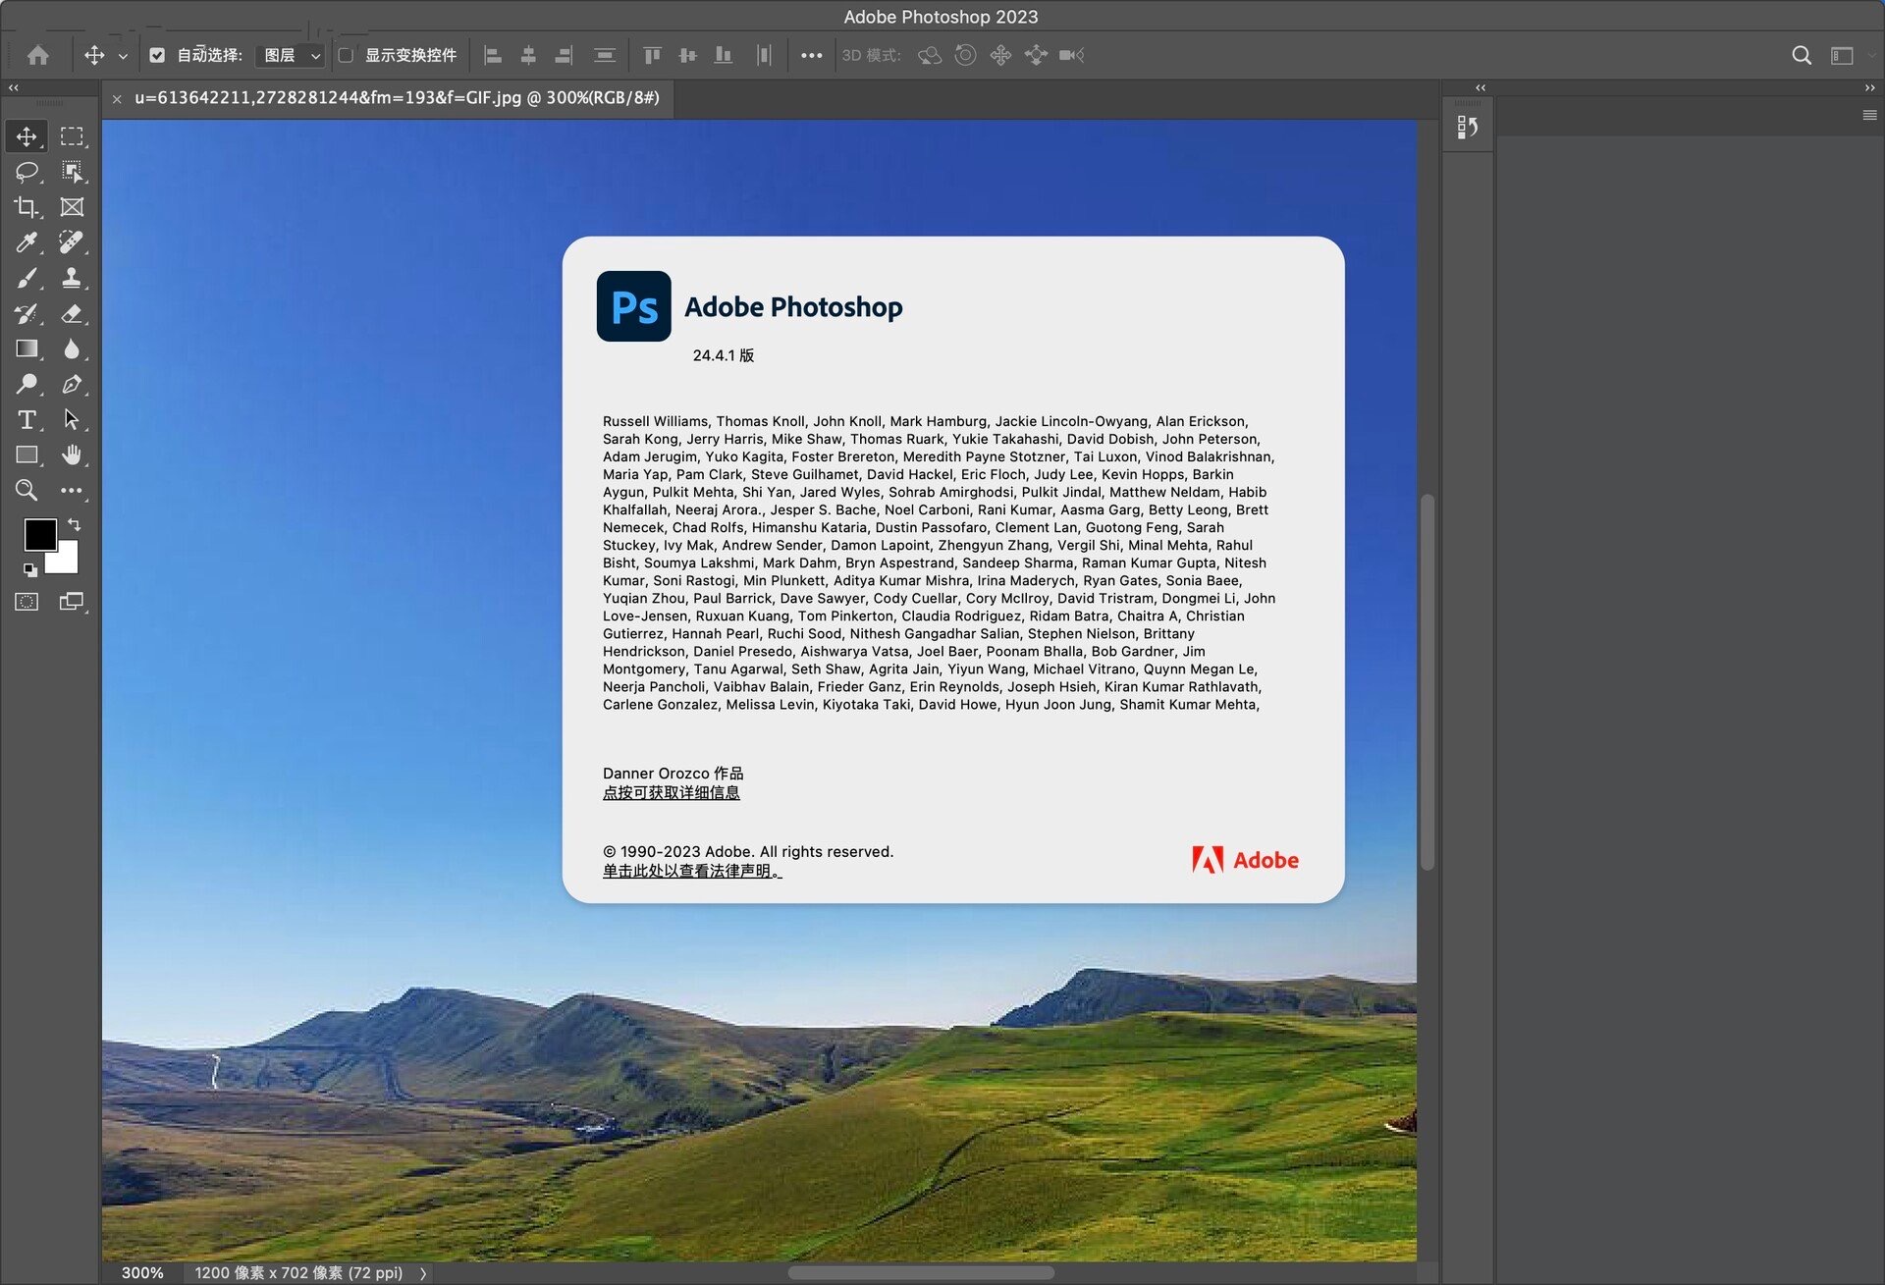
Task: Open the panel options menu icon
Action: [1869, 116]
